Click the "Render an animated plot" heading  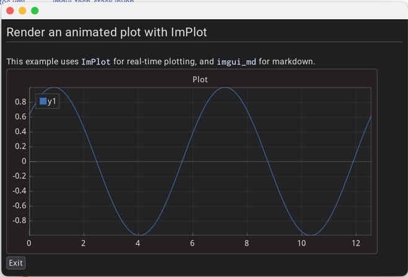click(x=106, y=32)
